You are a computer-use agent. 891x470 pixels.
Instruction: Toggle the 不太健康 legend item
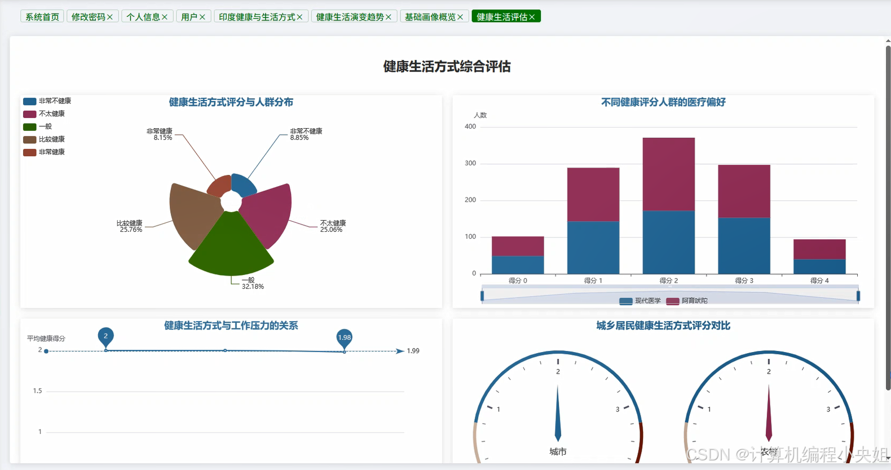pyautogui.click(x=44, y=114)
